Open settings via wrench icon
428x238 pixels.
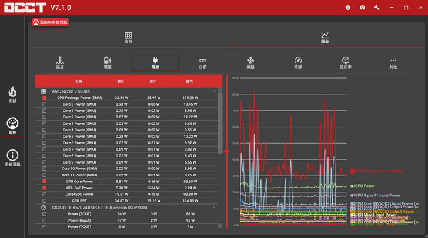377,8
